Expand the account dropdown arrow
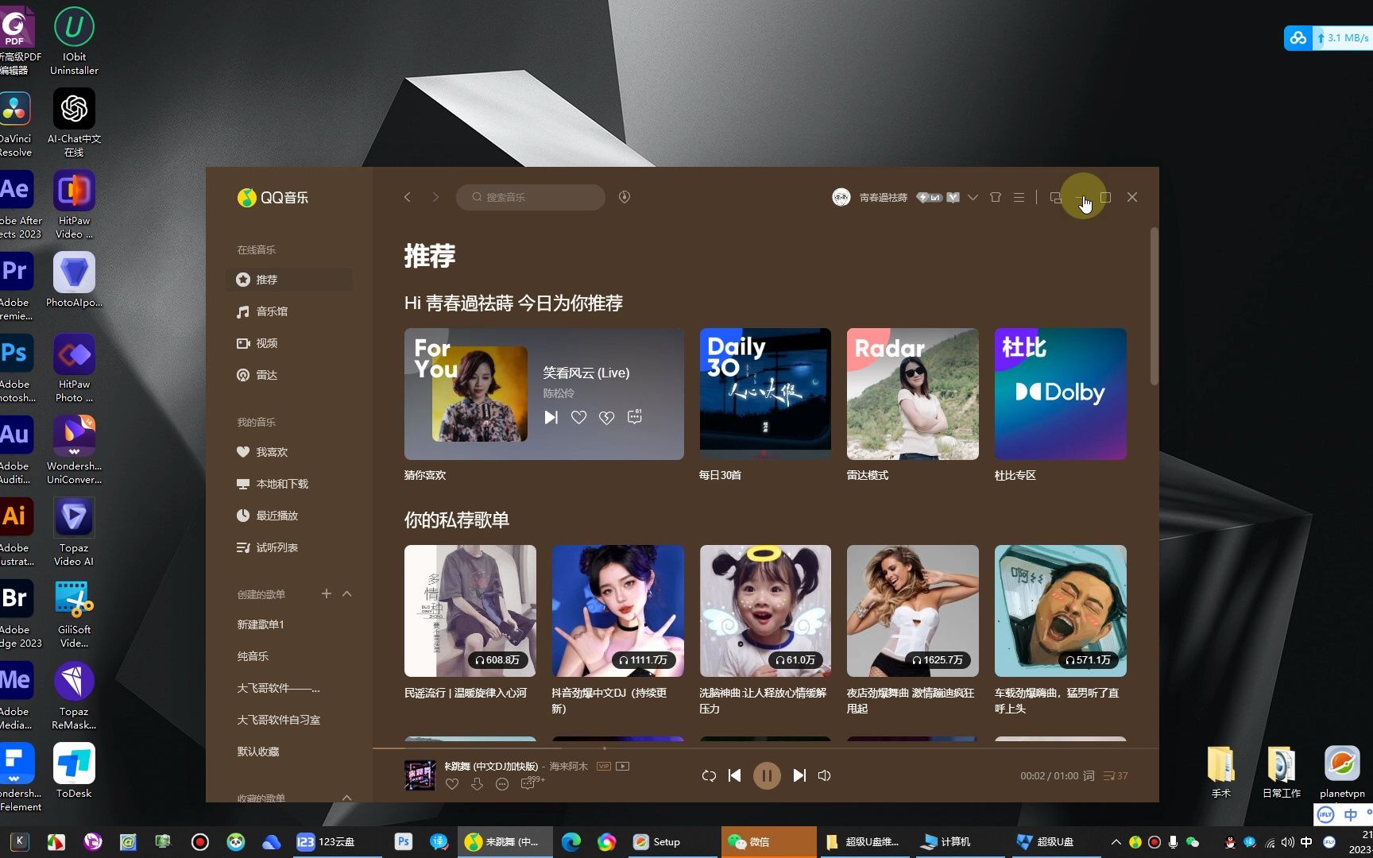 973,197
